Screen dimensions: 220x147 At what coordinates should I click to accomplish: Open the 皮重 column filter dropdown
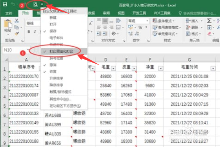(134, 69)
